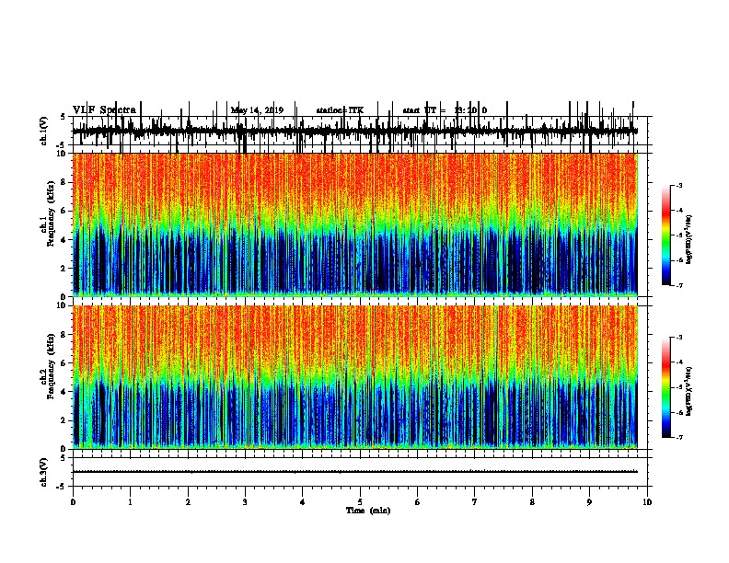Click inside the ch.2 spectrogram panel
The height and width of the screenshot is (563, 729).
pos(354,377)
